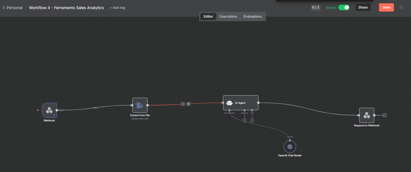Screen dimensions: 411x172
Task: Open the Webhook trigger node
Action: tap(49, 110)
